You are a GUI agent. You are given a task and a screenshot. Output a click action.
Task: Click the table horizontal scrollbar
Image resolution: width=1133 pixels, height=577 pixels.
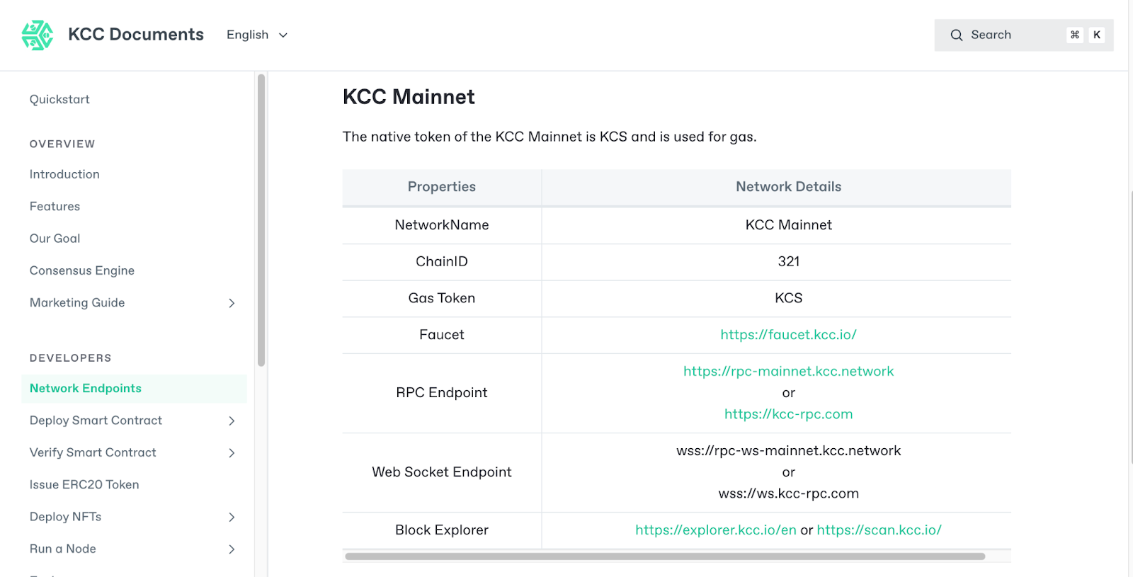tap(665, 556)
